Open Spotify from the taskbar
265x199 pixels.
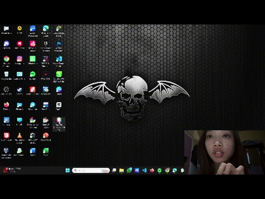(159, 170)
